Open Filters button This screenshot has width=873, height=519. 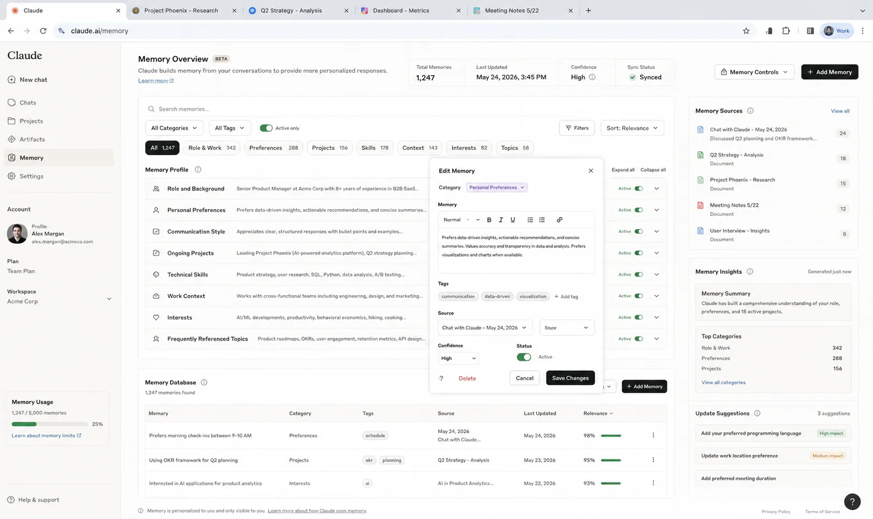pos(577,128)
